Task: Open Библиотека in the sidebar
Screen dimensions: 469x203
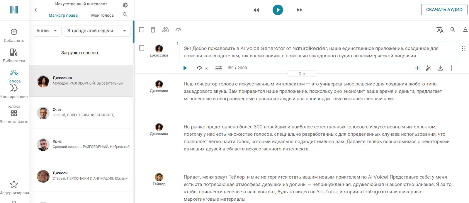Action: tap(14, 56)
